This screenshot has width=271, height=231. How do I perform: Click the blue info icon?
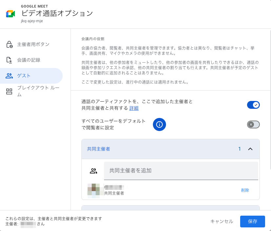(159, 124)
